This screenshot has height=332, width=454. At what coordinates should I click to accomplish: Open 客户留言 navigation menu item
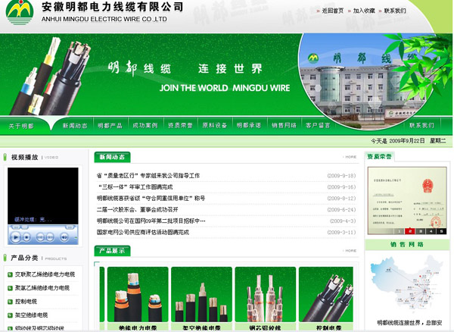pos(318,126)
